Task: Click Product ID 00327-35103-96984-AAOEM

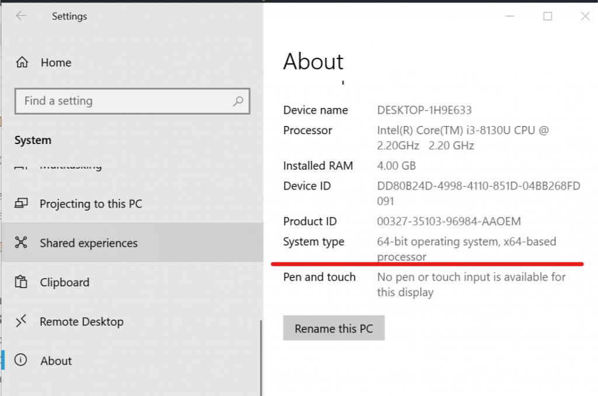Action: 449,221
